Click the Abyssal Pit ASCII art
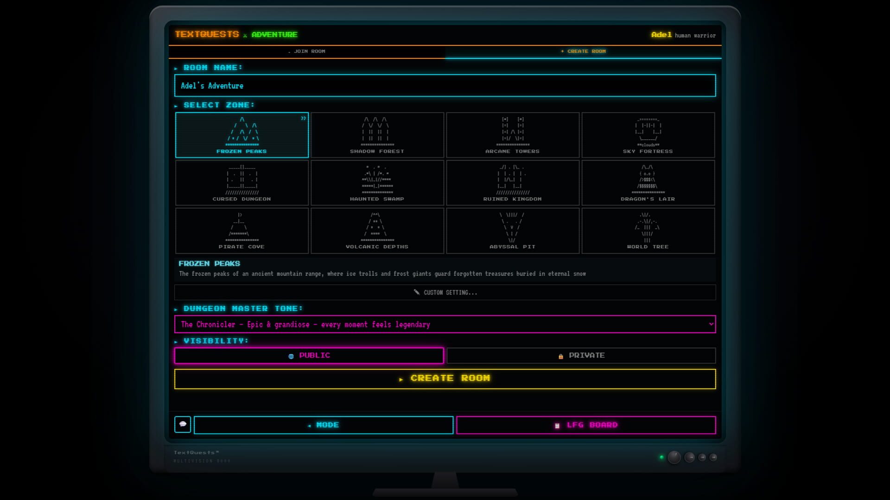This screenshot has width=890, height=500. (513, 227)
